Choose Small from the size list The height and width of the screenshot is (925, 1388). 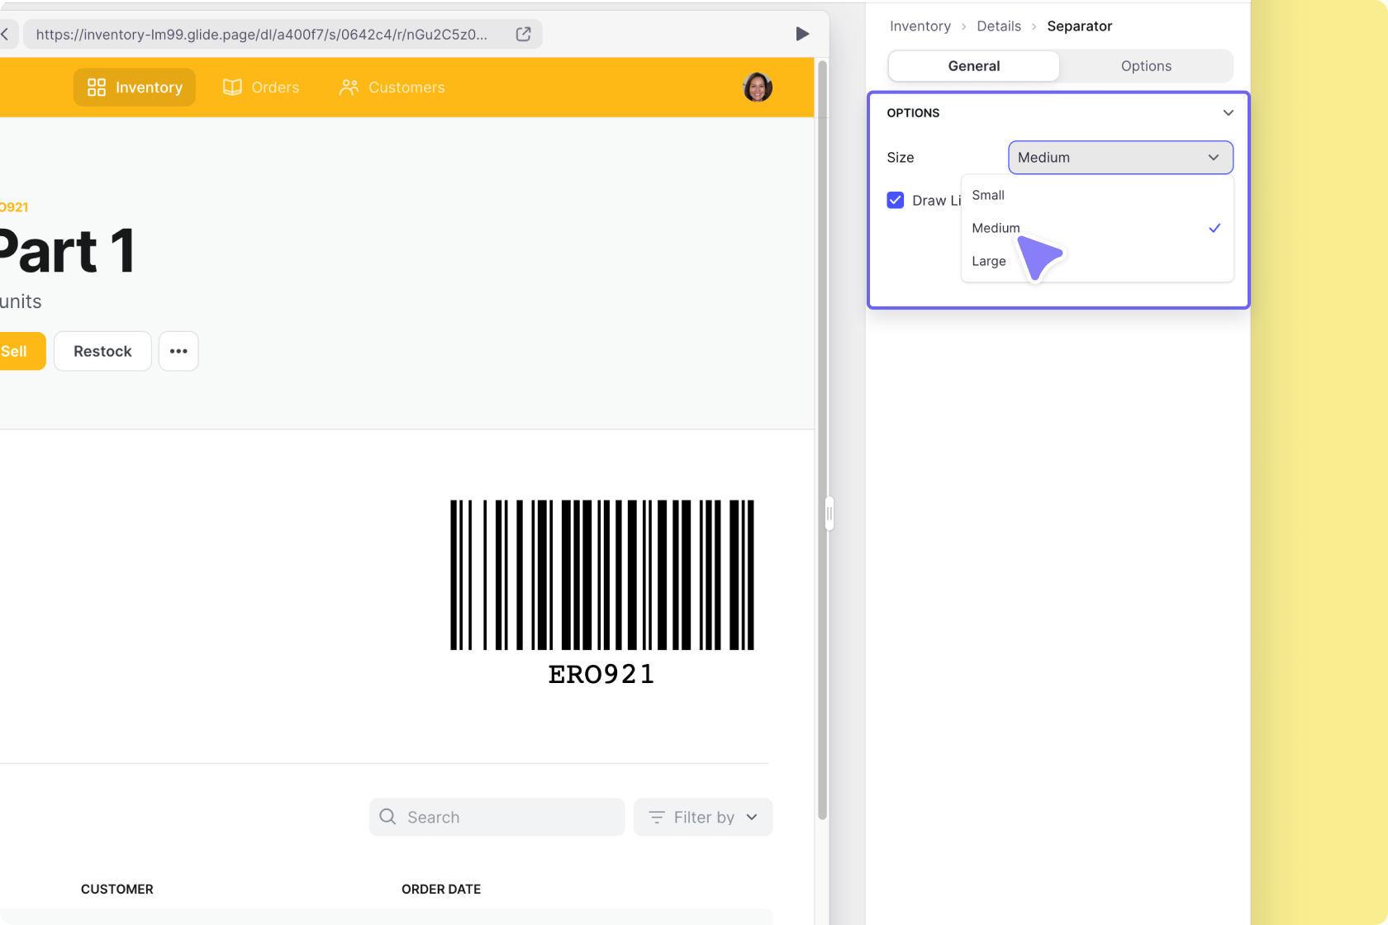click(988, 195)
